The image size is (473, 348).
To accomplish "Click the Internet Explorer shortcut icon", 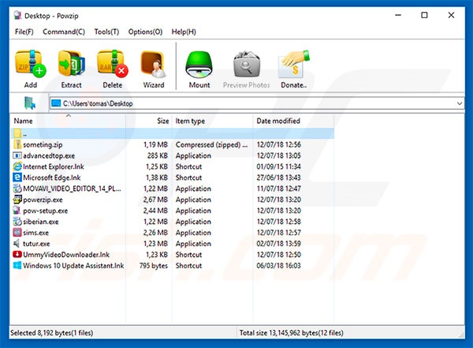I will tap(17, 167).
